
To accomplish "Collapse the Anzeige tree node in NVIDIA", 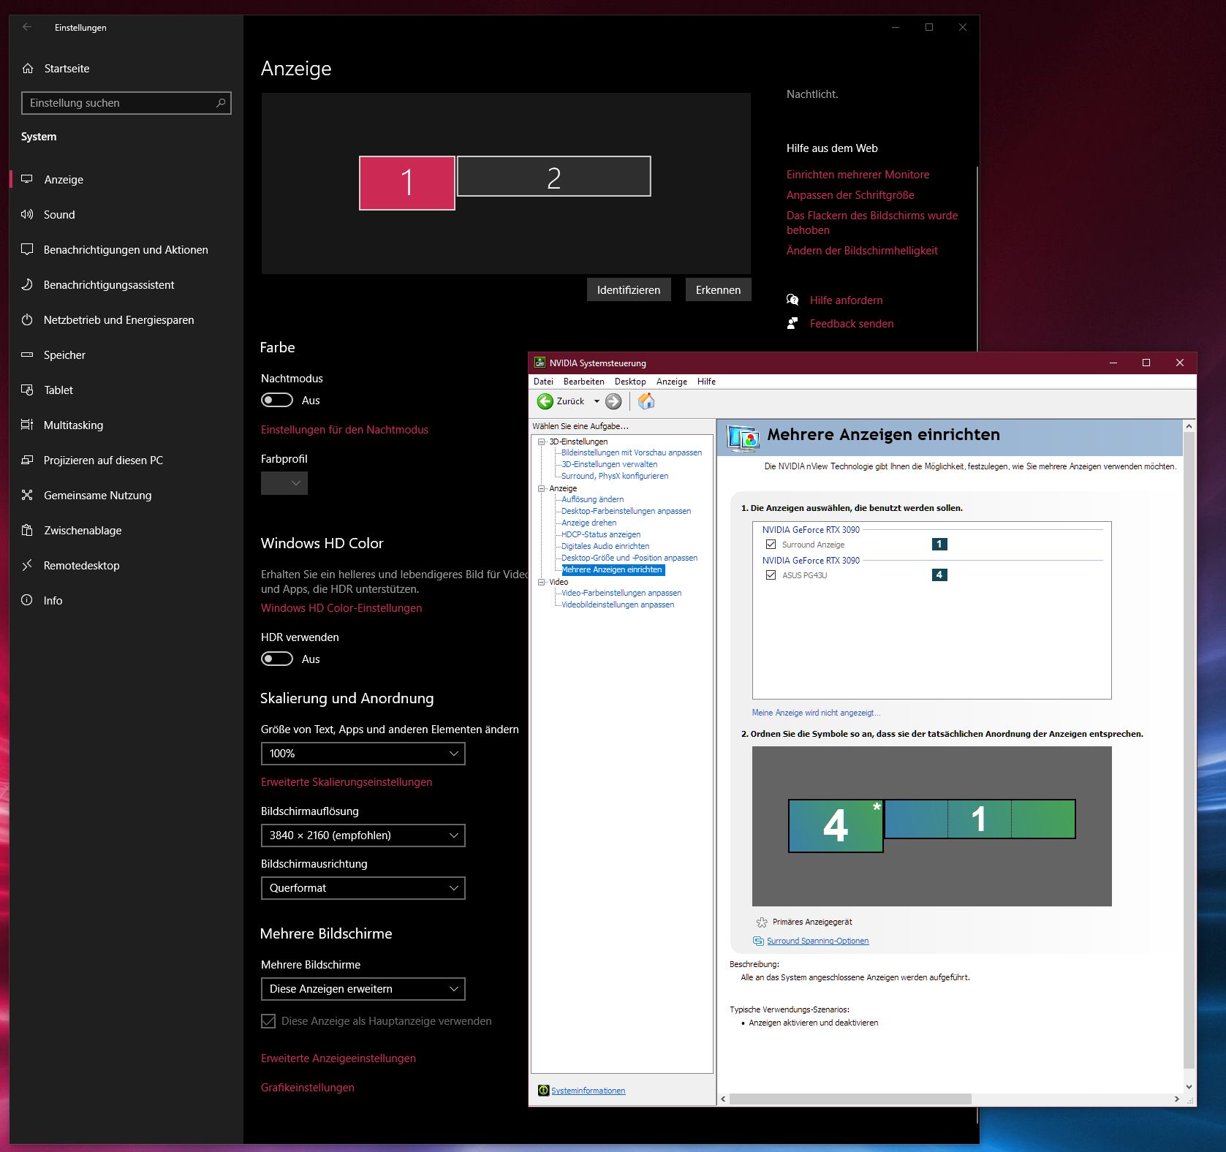I will pos(542,488).
